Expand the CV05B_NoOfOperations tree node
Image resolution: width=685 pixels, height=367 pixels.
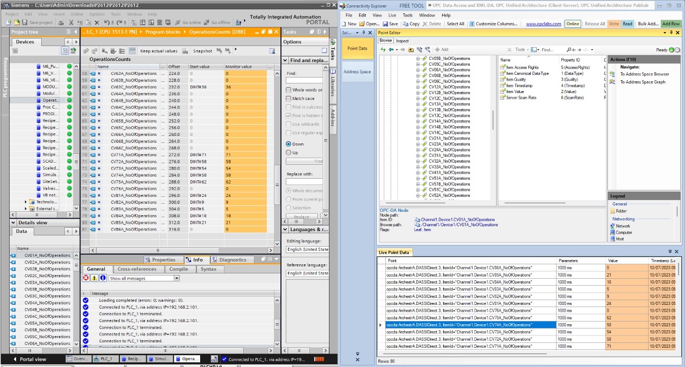(x=418, y=58)
